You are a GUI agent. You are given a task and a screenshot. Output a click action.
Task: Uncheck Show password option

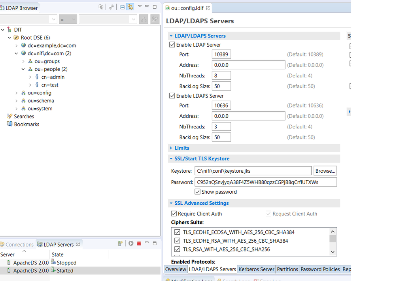[x=197, y=192]
